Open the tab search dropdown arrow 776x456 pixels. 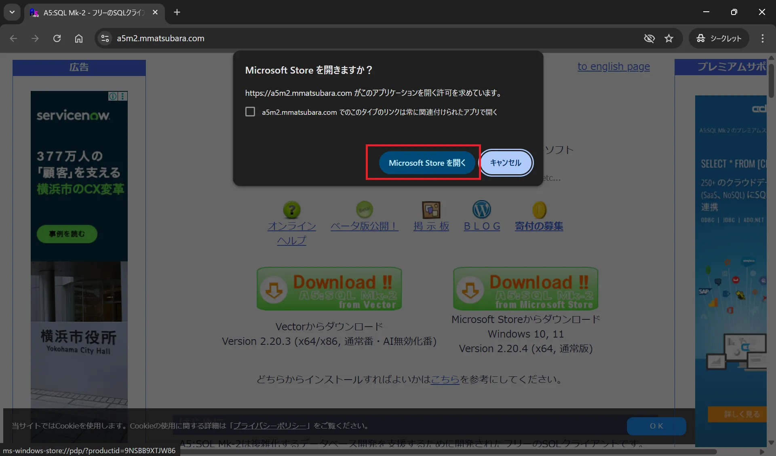(x=12, y=12)
